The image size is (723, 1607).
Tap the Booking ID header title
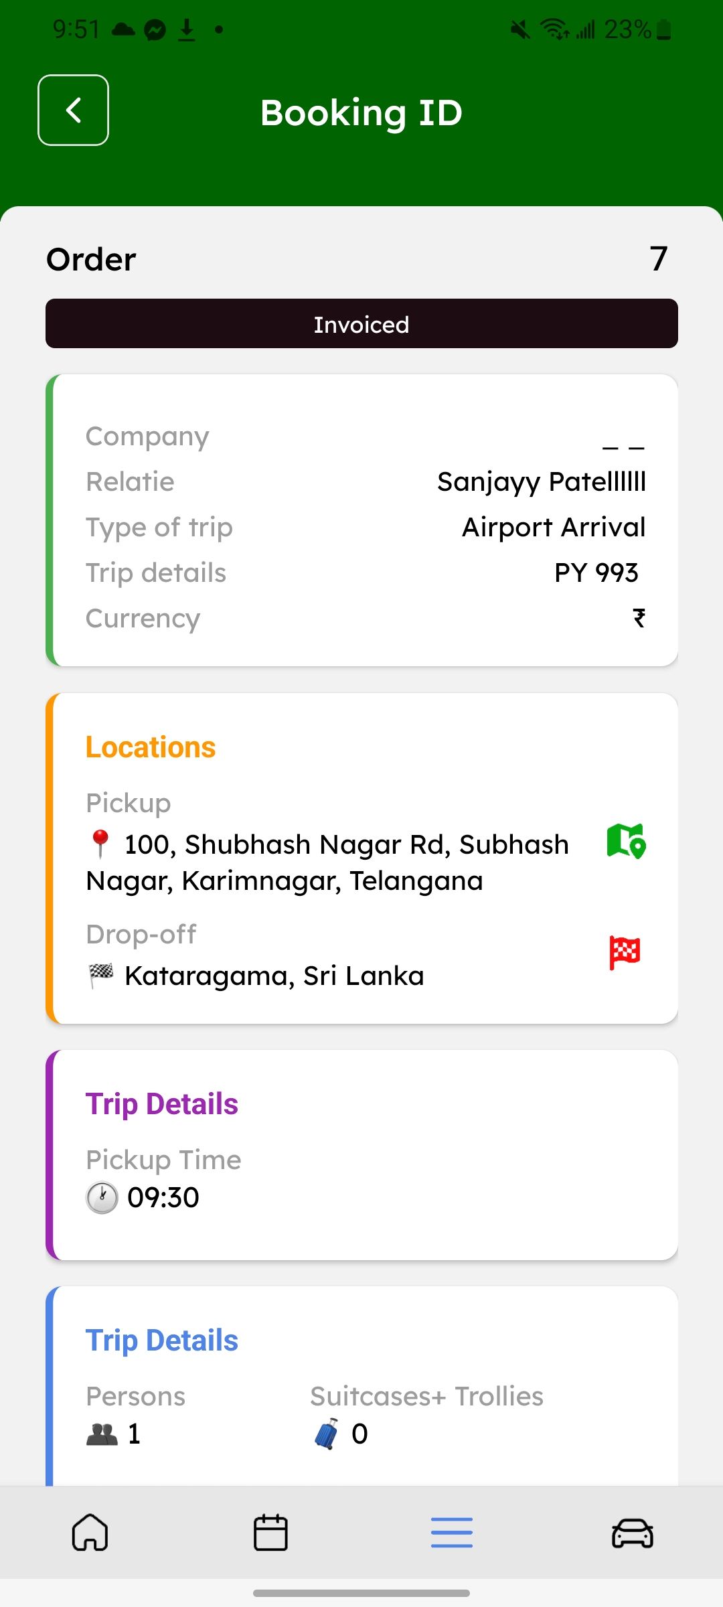pos(361,112)
